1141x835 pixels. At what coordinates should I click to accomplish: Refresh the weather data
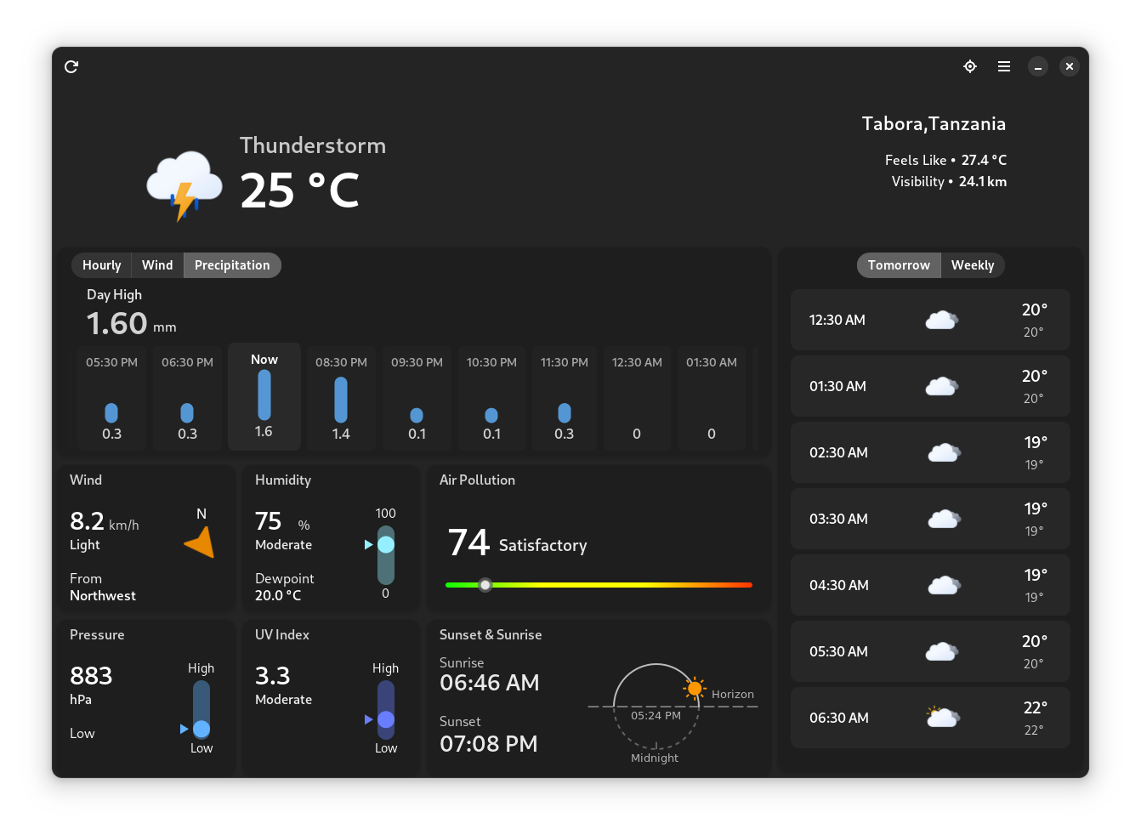point(71,66)
